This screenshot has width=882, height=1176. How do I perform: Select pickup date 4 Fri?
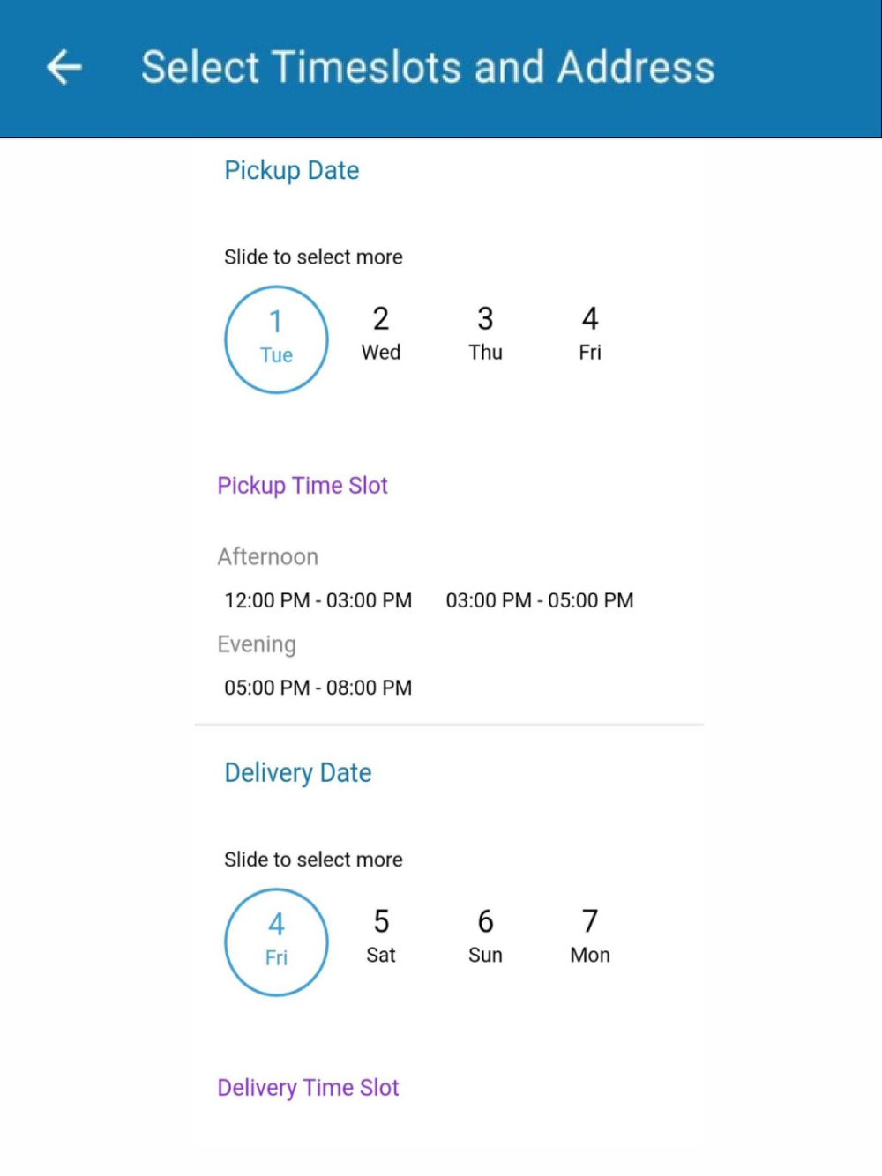click(590, 333)
